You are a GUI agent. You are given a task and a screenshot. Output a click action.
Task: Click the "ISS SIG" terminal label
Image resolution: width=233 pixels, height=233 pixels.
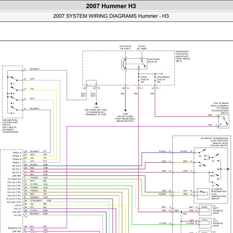(x=17, y=215)
